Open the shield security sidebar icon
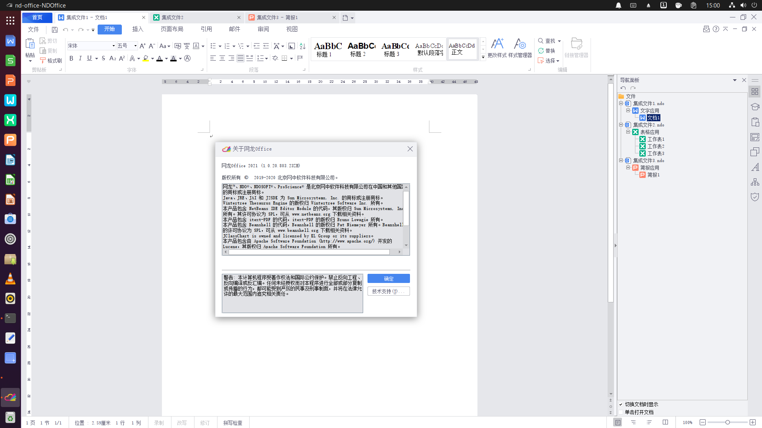The width and height of the screenshot is (762, 428). (x=755, y=197)
